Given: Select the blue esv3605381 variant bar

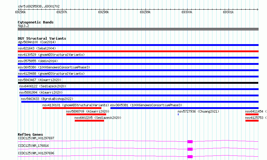Looking at the screenshot, I should (x=184, y=108).
